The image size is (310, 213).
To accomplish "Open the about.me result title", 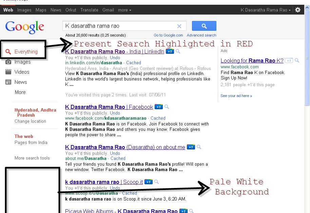I will (125, 147).
